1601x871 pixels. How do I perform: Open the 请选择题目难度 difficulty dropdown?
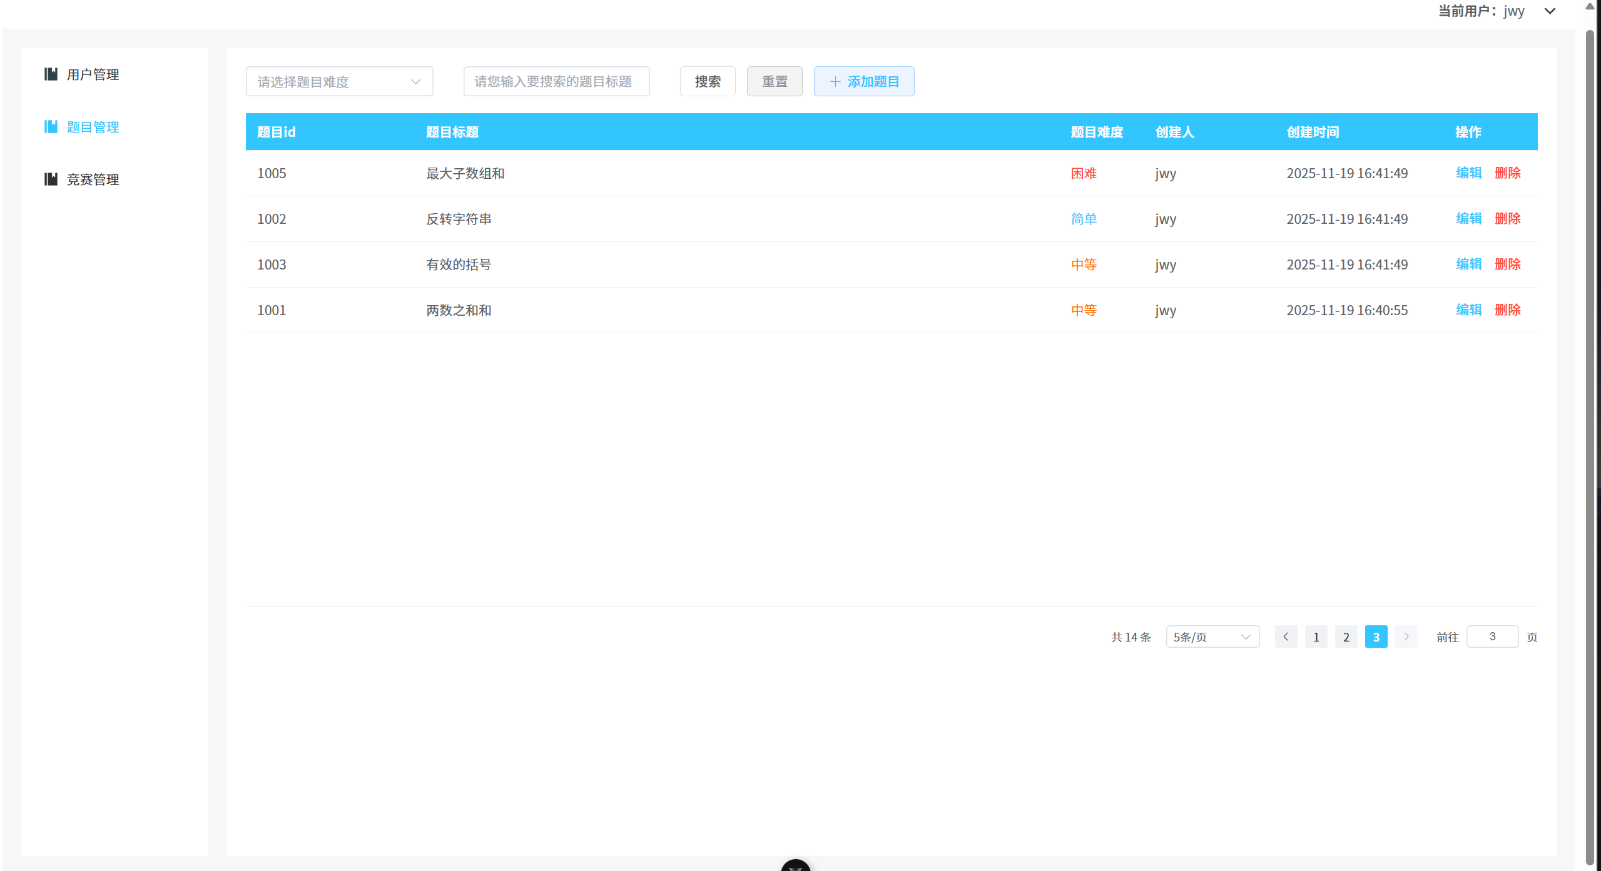pos(339,81)
